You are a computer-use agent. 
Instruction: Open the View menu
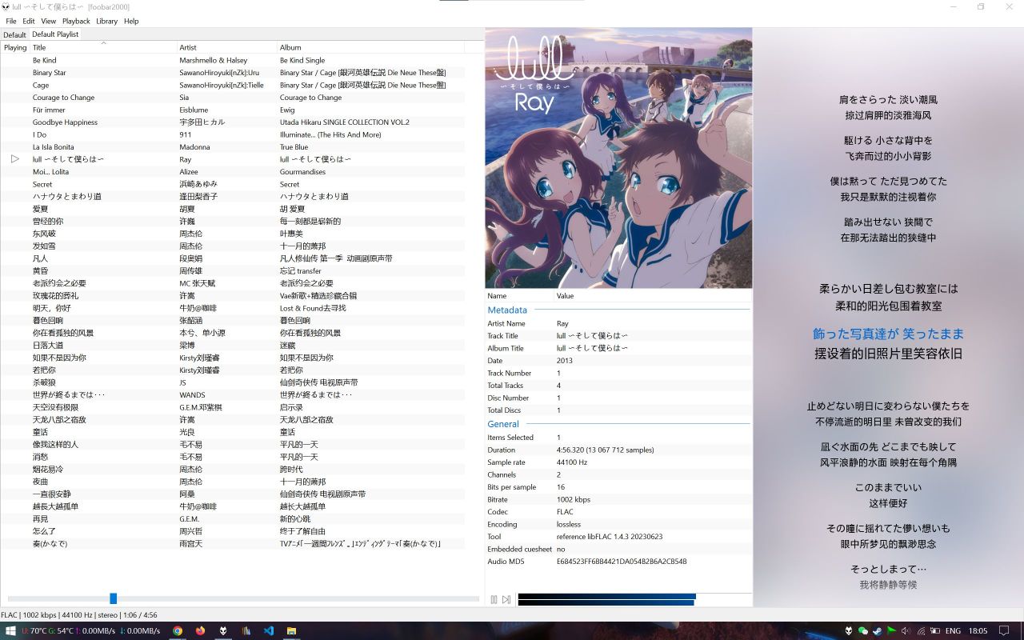[49, 21]
